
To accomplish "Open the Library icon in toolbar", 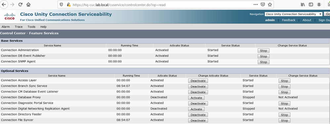I will pos(303,4).
